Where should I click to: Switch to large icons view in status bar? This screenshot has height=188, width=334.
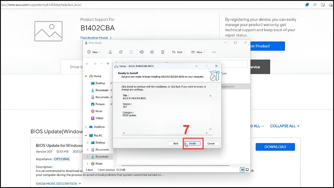tap(247, 170)
